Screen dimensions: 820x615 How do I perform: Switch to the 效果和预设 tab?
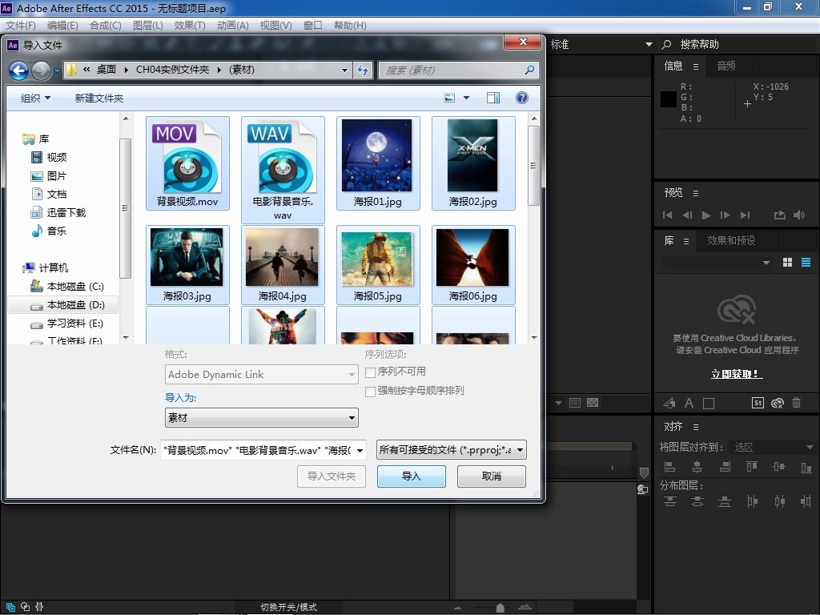point(731,240)
